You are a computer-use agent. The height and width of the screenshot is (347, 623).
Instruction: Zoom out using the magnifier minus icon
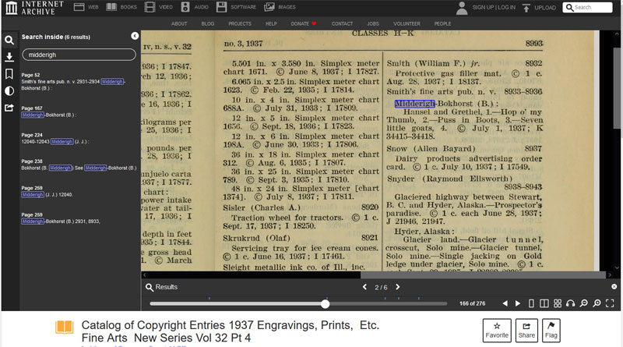(584, 303)
